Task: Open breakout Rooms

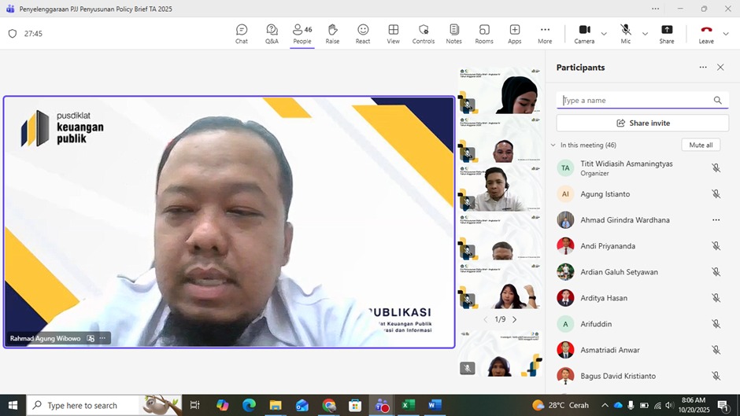Action: coord(484,34)
